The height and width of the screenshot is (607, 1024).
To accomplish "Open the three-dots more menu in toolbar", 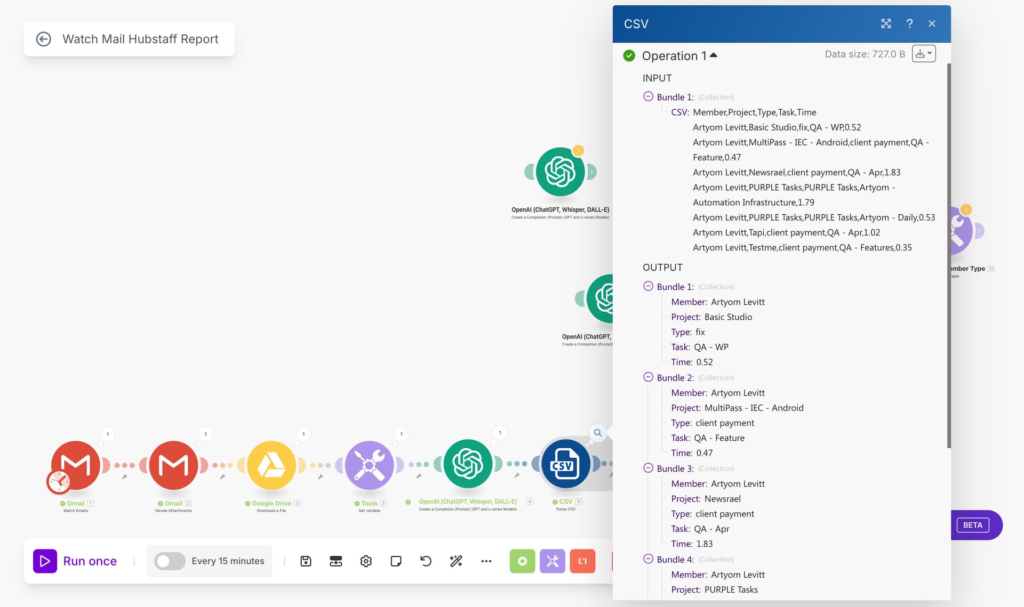I will (486, 561).
